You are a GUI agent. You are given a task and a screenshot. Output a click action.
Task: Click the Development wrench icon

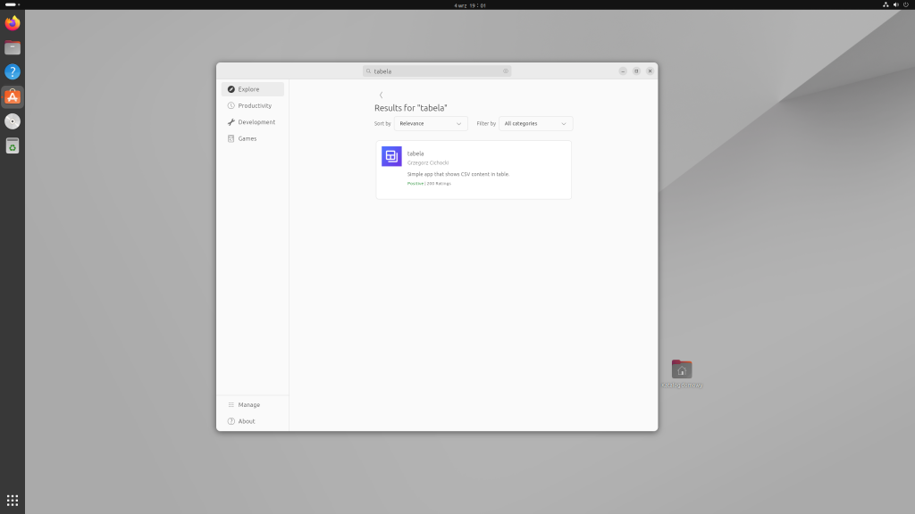(233, 122)
